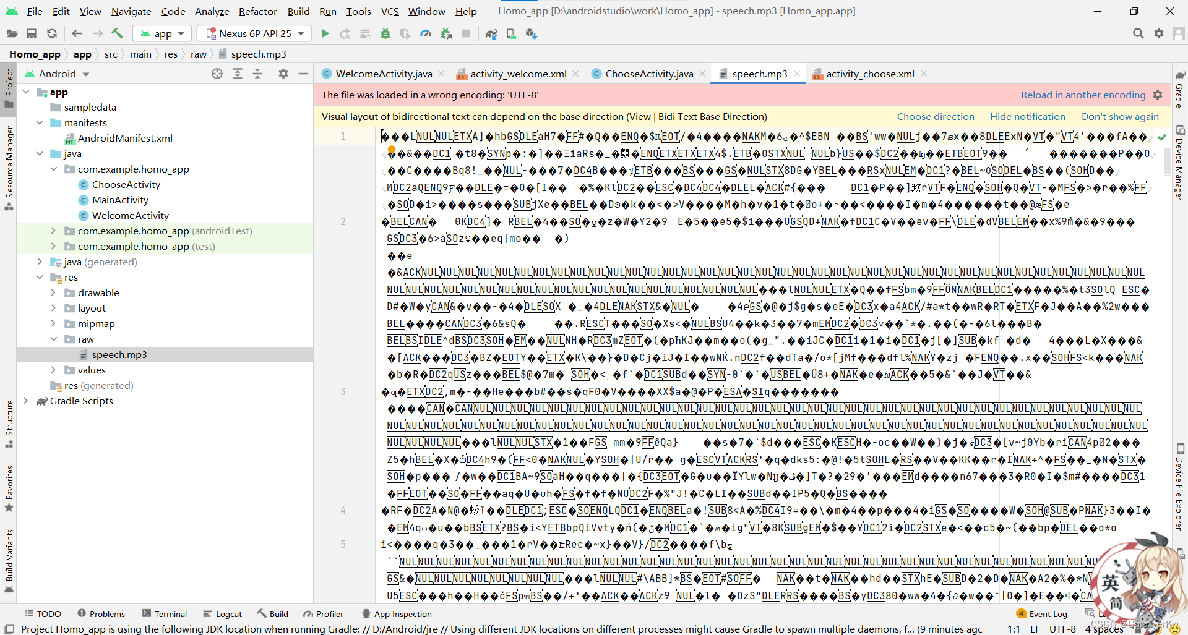Open the Logcat tool window
This screenshot has height=635, width=1188.
222,614
